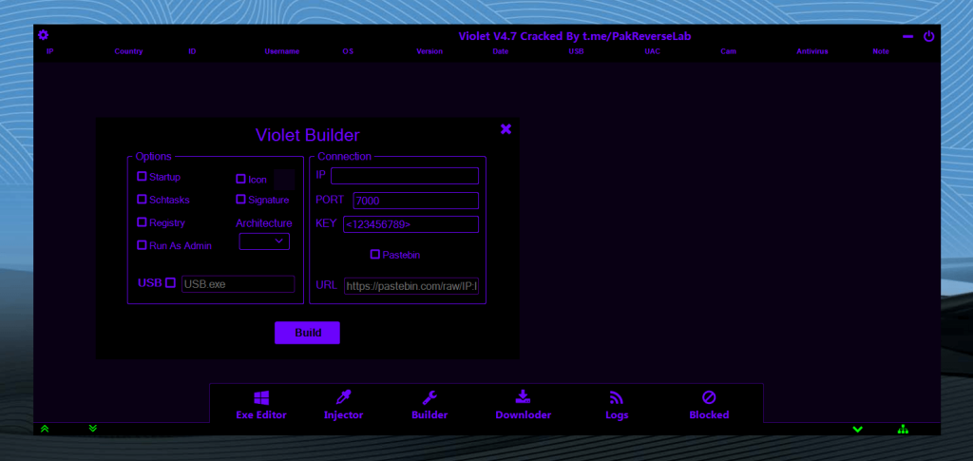
Task: Enable the Pastebin checkbox
Action: tap(374, 255)
